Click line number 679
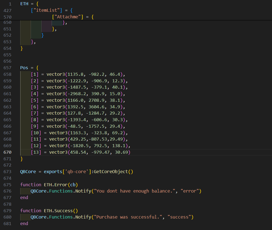Screen dimensions: 272x230 pyautogui.click(x=7, y=211)
